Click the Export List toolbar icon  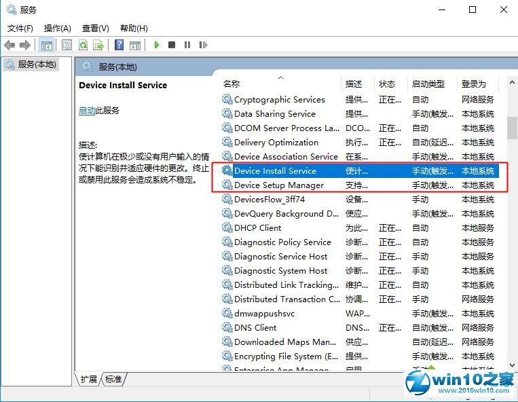(x=98, y=45)
